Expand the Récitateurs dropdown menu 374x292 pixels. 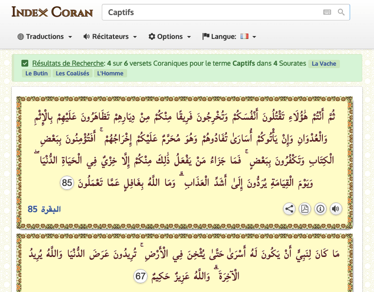pos(110,36)
